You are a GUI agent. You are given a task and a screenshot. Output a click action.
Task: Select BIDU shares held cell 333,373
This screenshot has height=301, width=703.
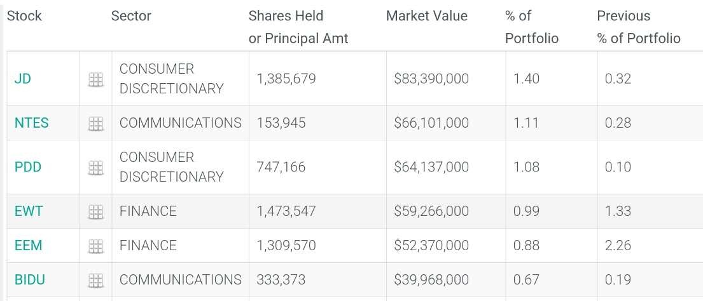point(281,280)
